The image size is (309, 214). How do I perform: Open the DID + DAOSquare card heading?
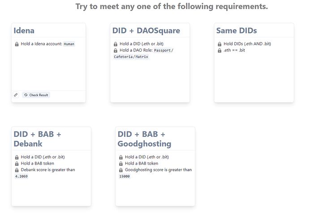click(146, 31)
